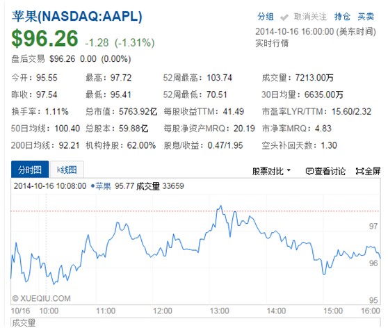Click the chart readout 2014-10-16 10:08:00

click(x=50, y=186)
